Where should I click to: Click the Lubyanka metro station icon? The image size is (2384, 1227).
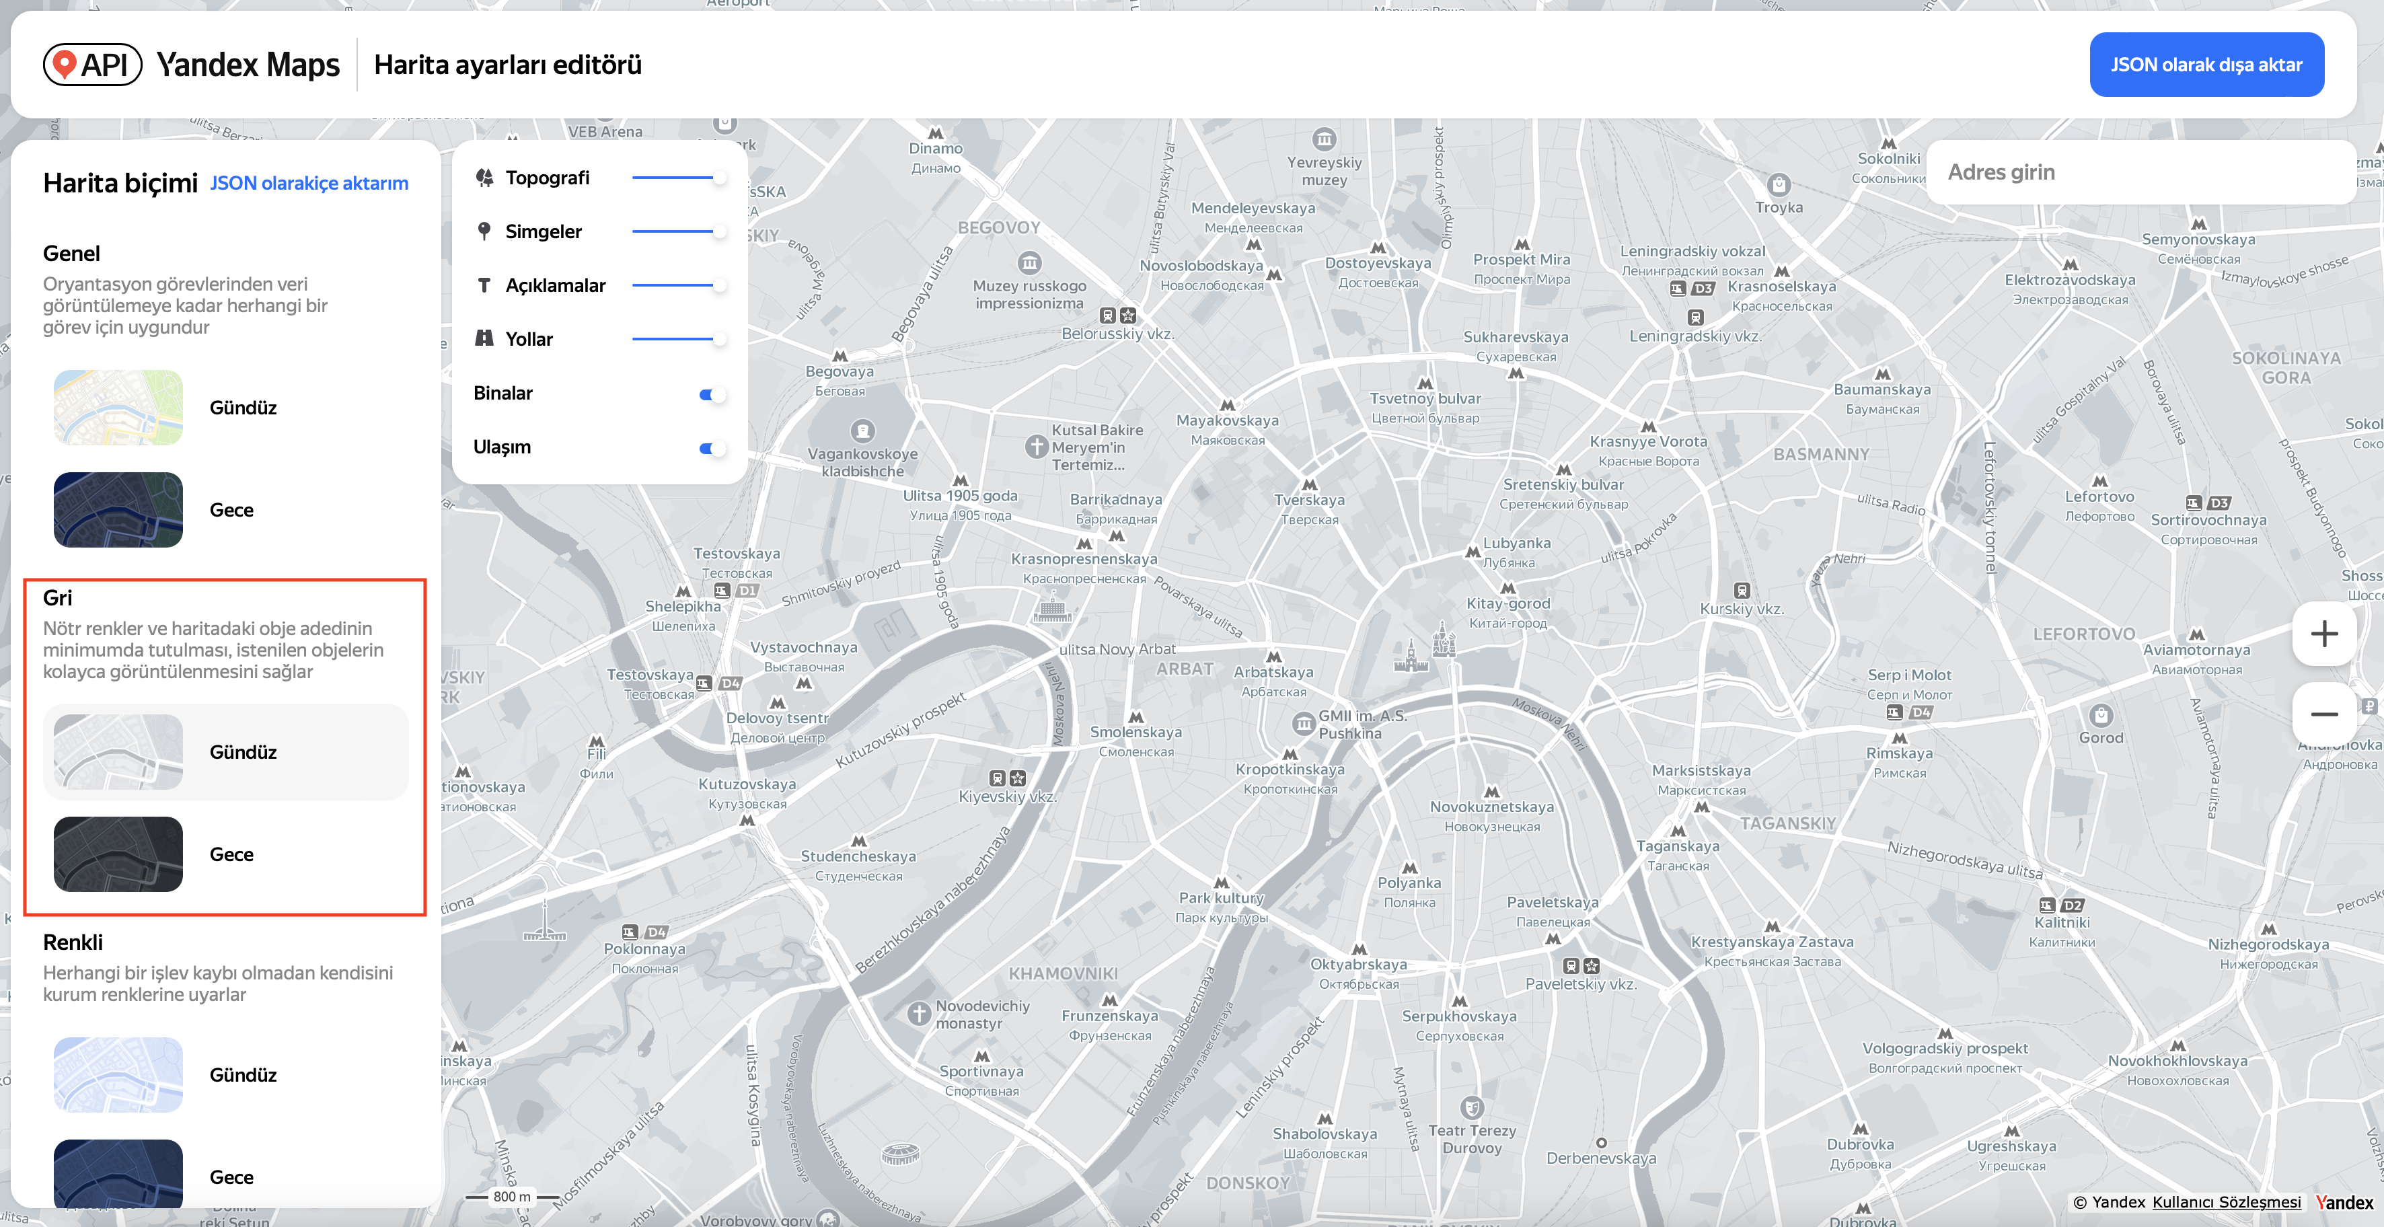pyautogui.click(x=1473, y=552)
